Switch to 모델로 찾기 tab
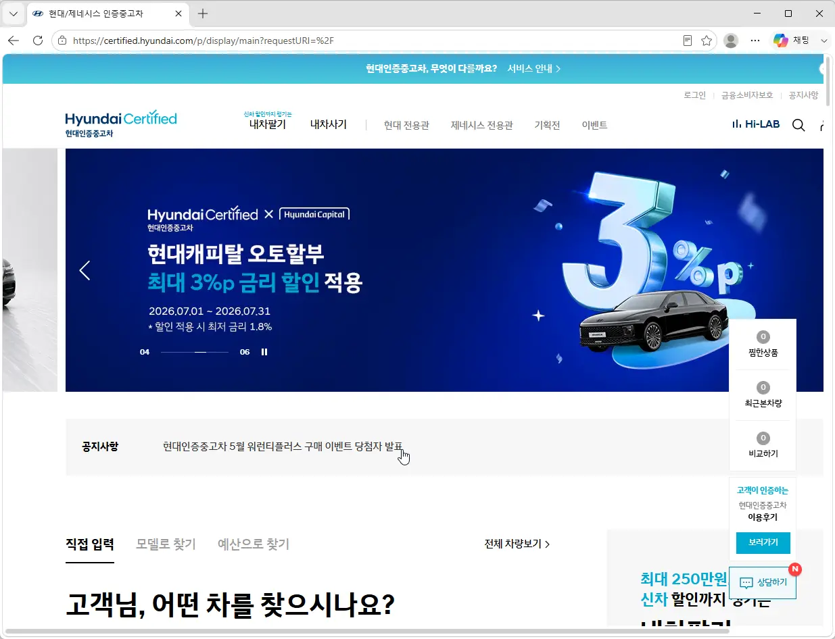 pyautogui.click(x=166, y=544)
